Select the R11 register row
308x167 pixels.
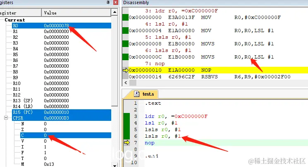point(62,89)
